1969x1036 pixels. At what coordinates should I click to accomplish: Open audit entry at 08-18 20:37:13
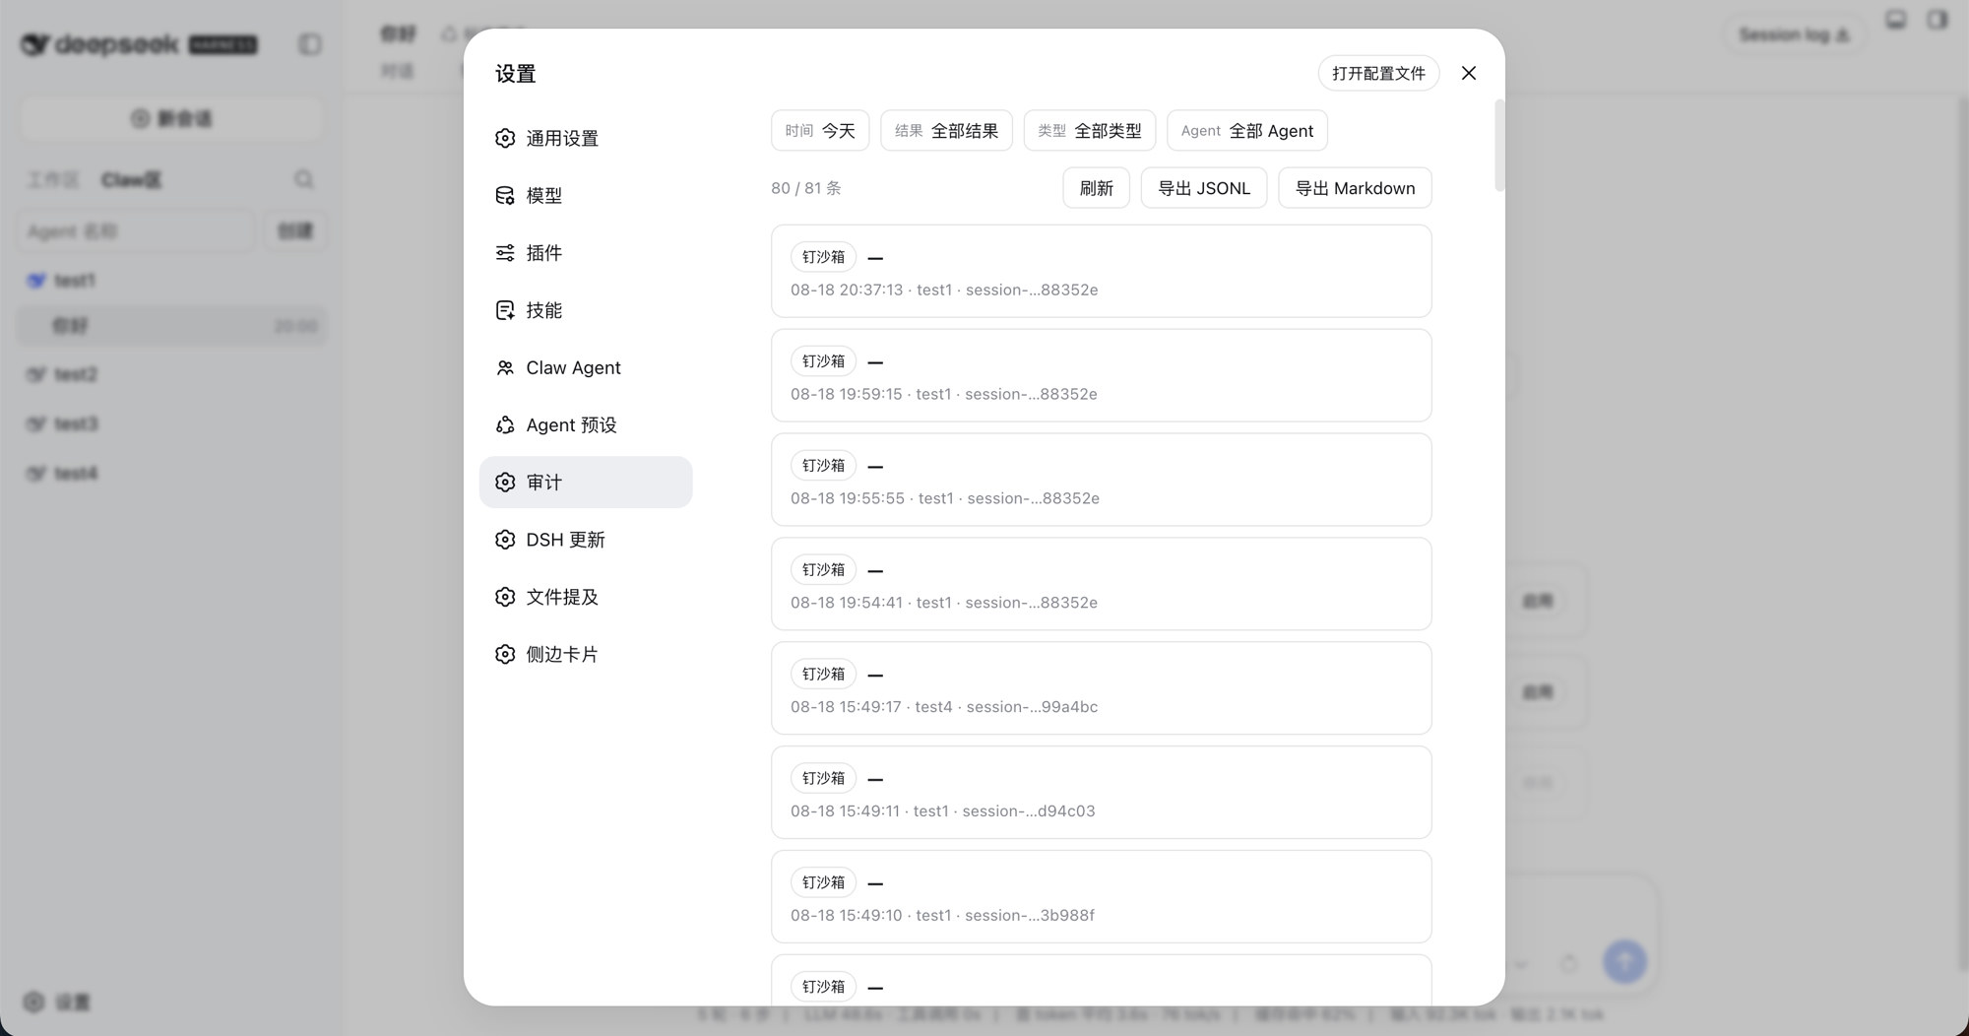click(1101, 271)
